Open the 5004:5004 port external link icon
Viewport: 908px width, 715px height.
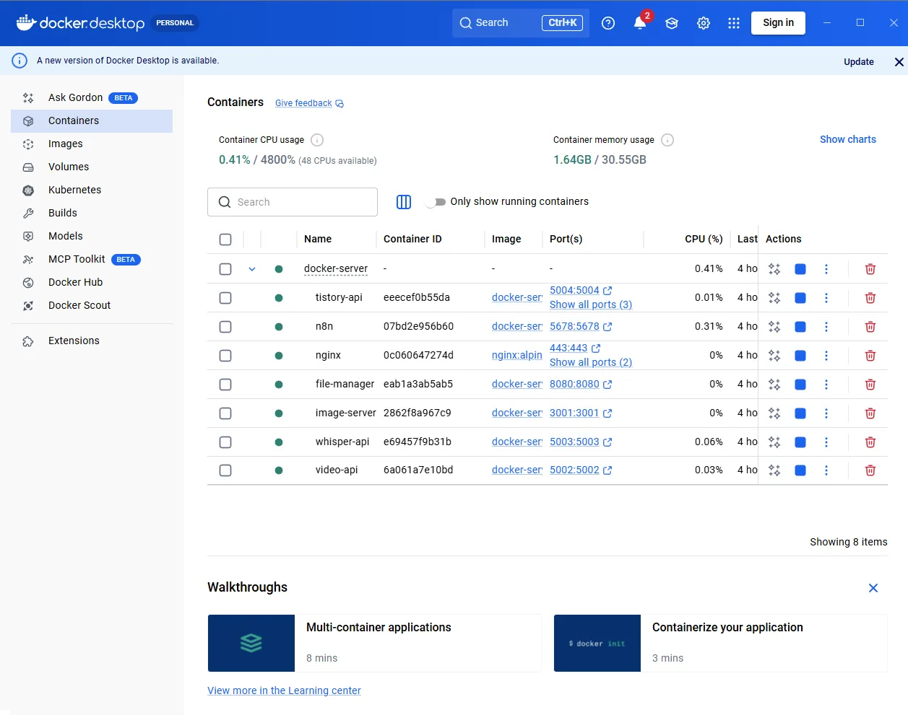coord(608,291)
